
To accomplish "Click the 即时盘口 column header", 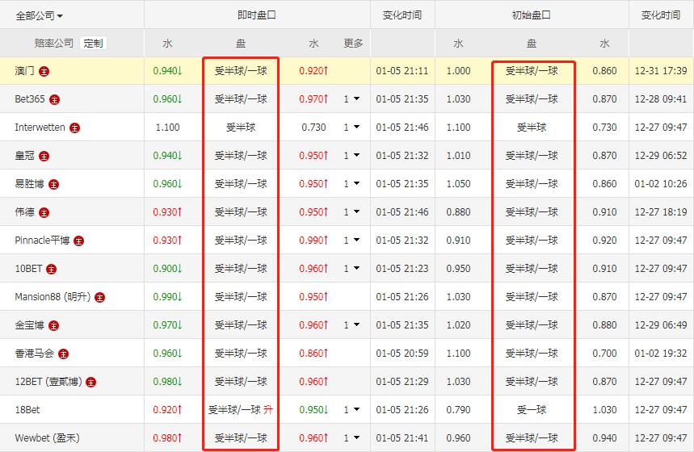I will point(257,15).
